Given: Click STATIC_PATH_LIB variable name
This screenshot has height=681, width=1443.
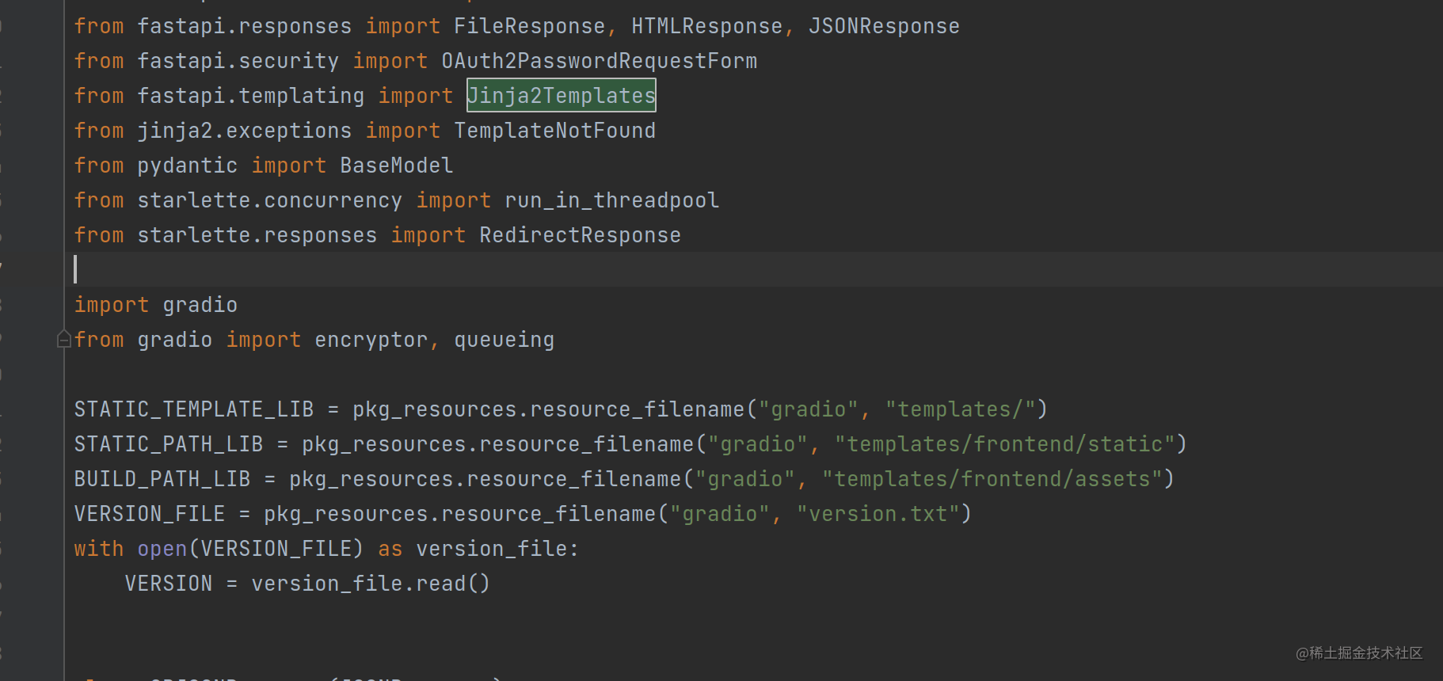Looking at the screenshot, I should click(169, 444).
